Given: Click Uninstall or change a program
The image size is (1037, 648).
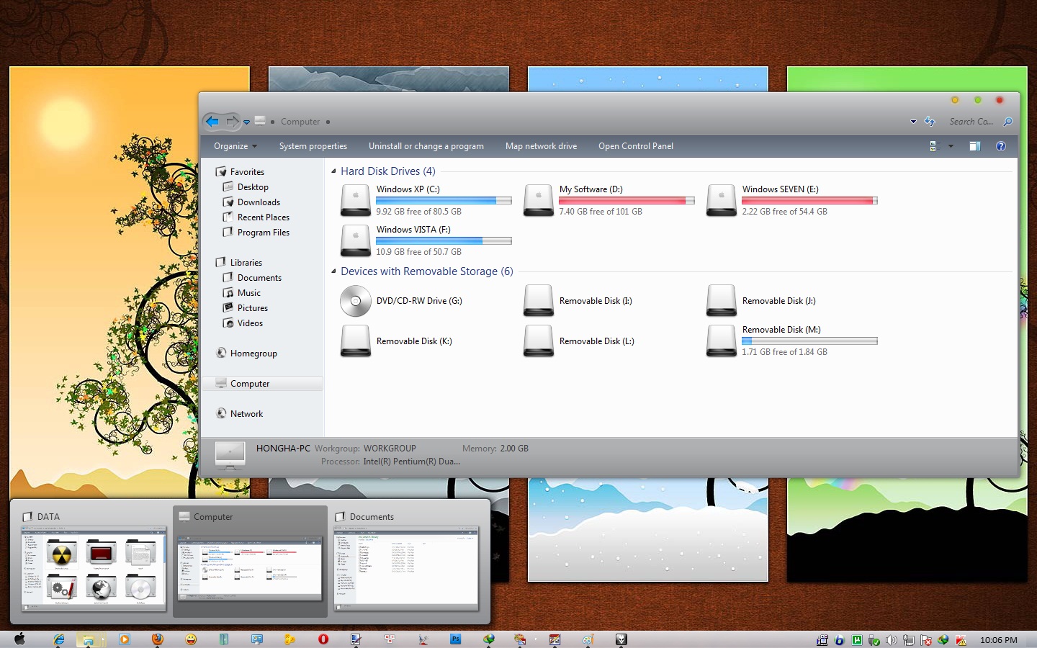Looking at the screenshot, I should point(426,146).
